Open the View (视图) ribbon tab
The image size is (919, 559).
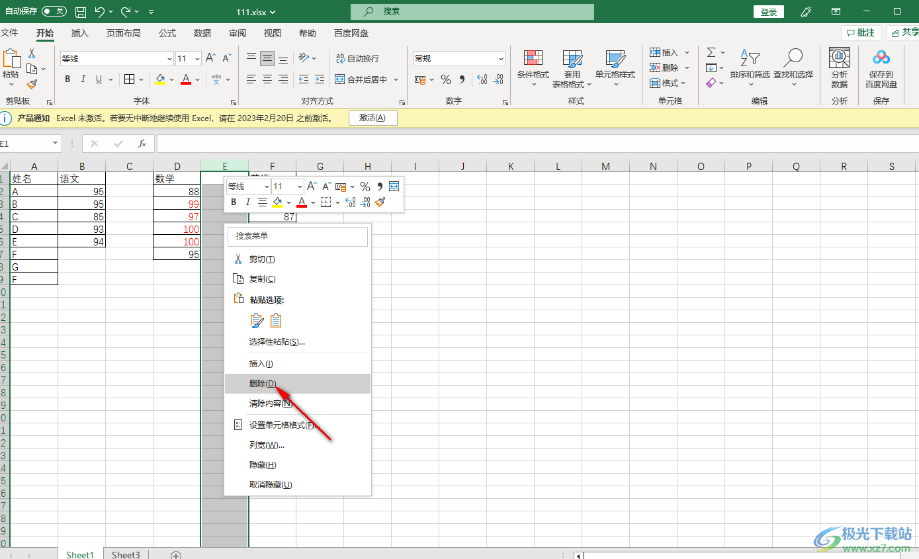click(273, 33)
